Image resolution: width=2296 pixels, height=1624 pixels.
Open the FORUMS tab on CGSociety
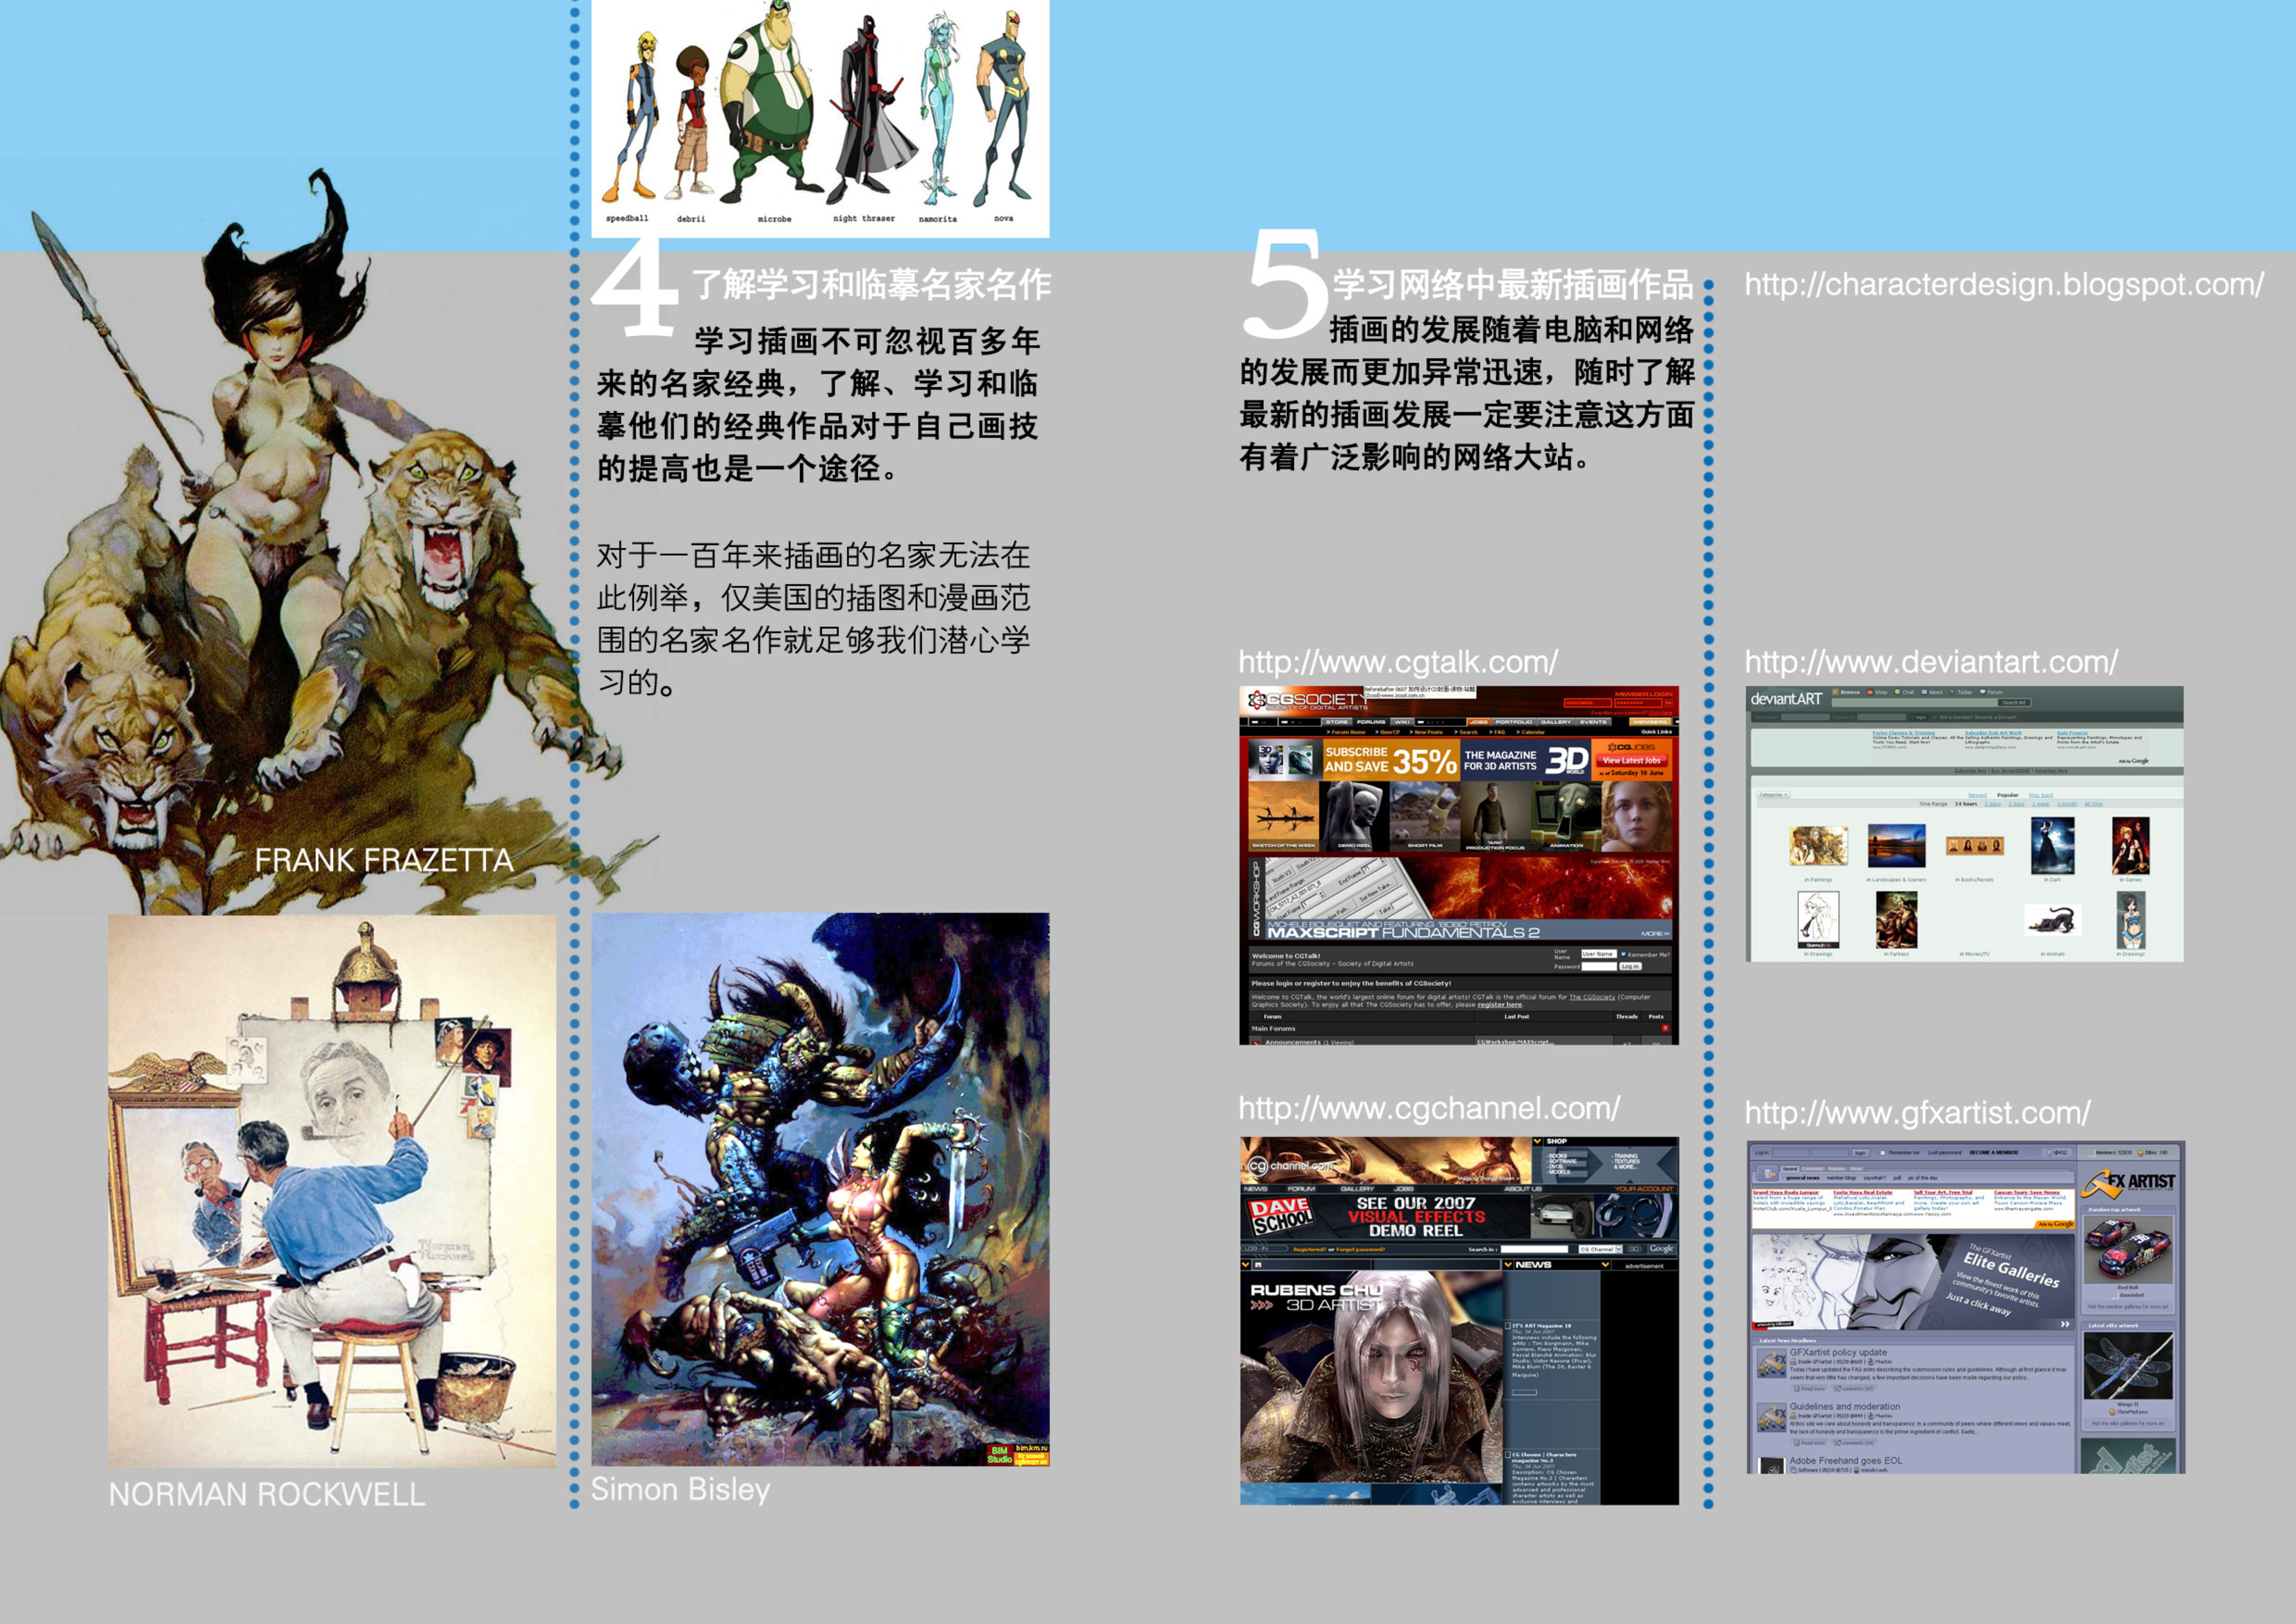pos(1371,722)
